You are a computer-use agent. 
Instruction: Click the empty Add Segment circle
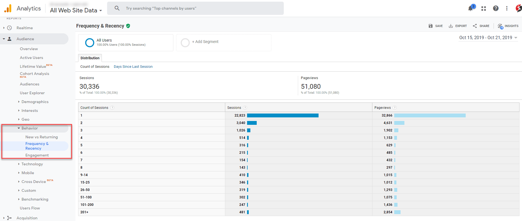tap(185, 43)
